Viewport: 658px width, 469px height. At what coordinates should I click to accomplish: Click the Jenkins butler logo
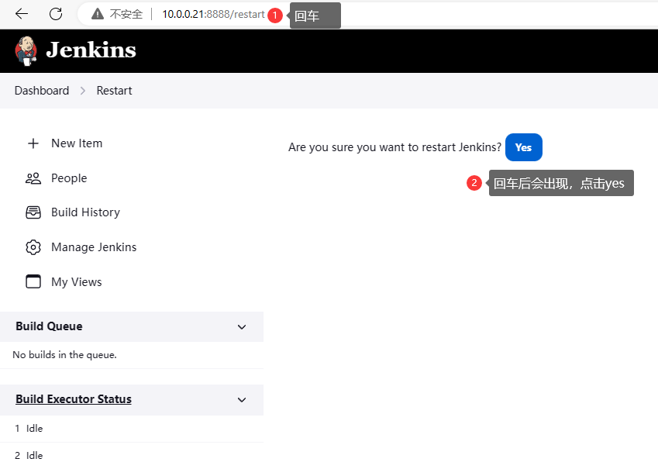(26, 51)
